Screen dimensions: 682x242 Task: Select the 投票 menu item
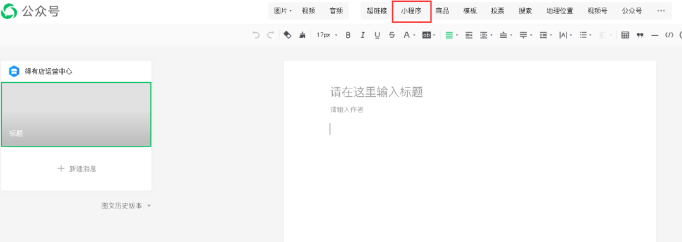point(498,11)
